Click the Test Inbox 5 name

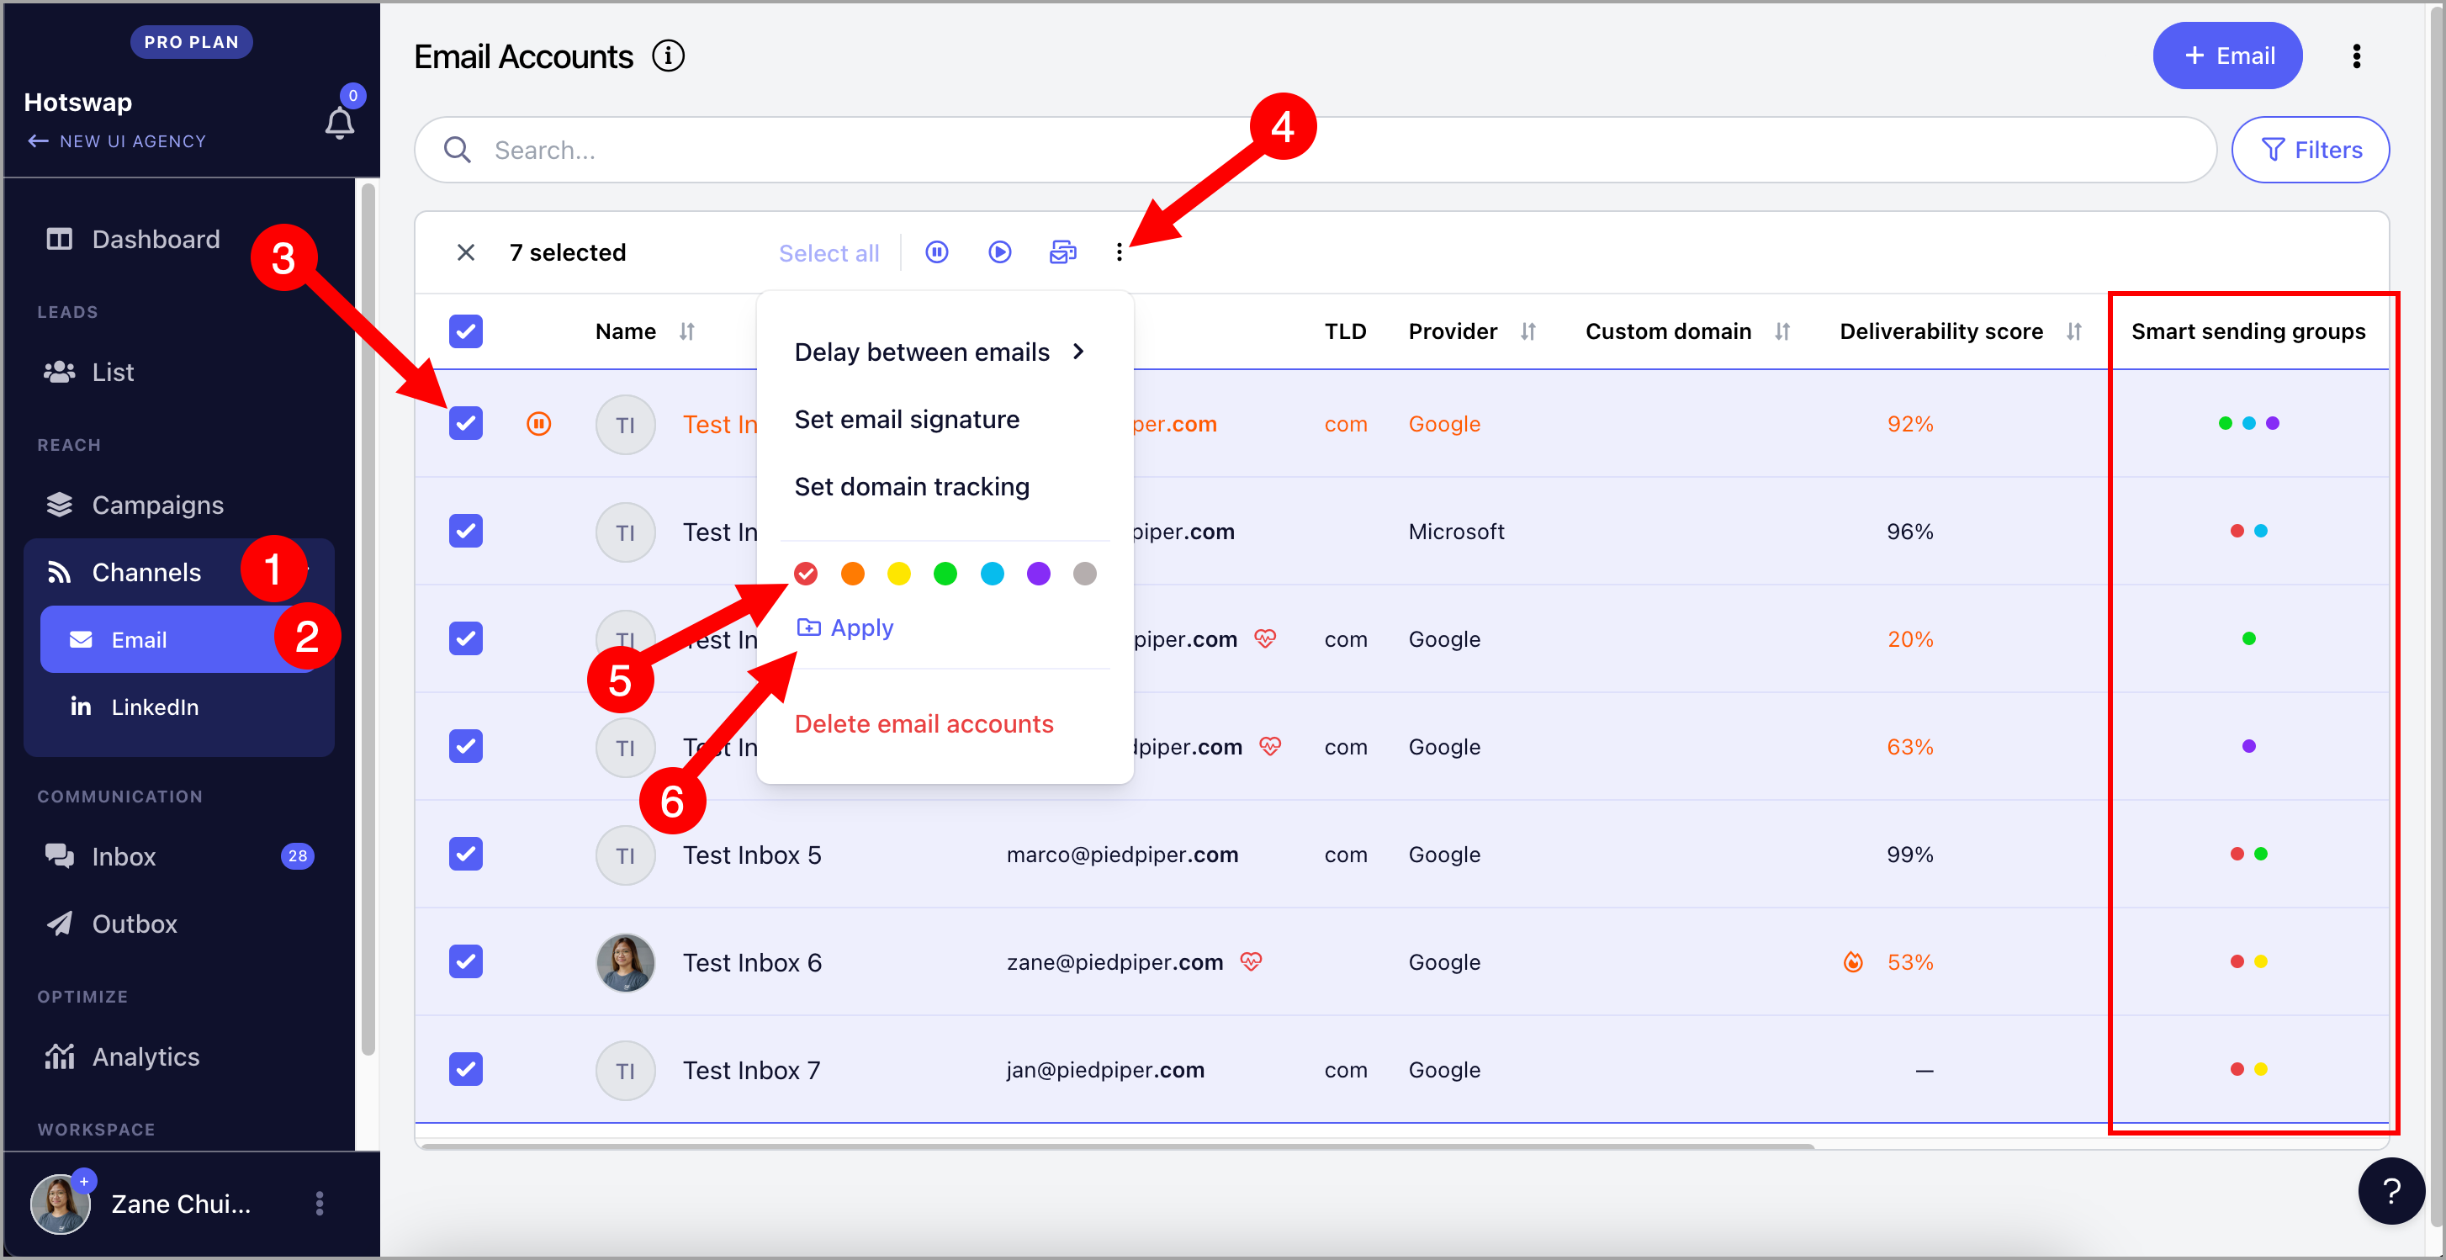tap(752, 855)
